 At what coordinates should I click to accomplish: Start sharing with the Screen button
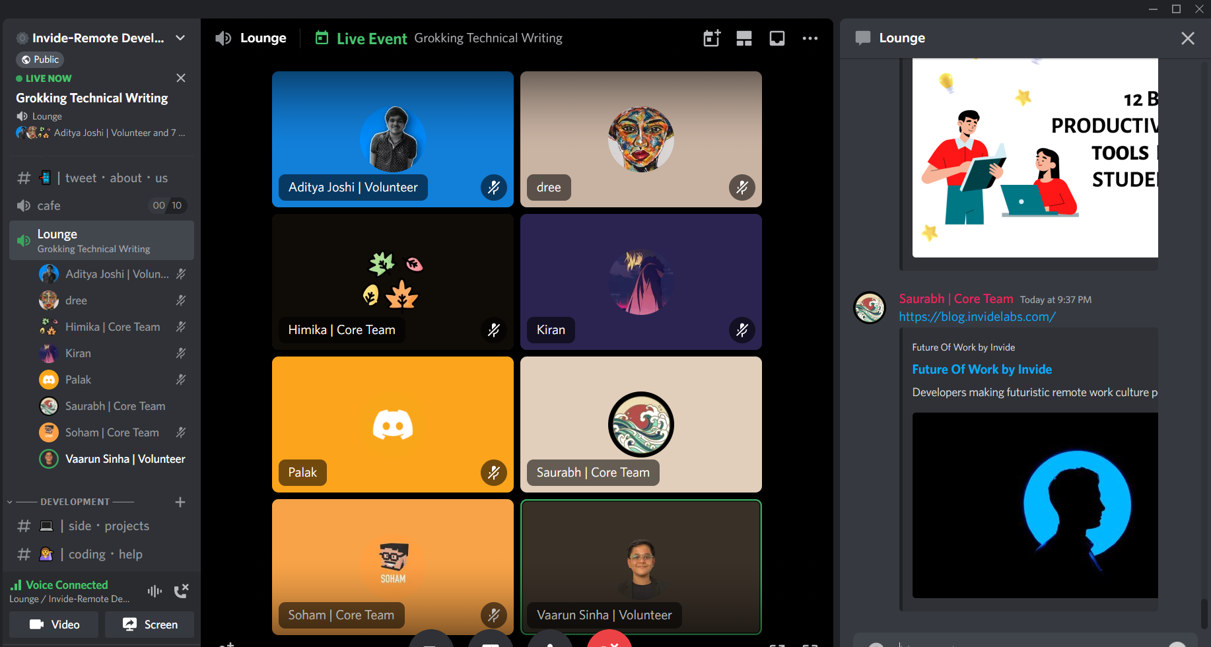point(150,625)
